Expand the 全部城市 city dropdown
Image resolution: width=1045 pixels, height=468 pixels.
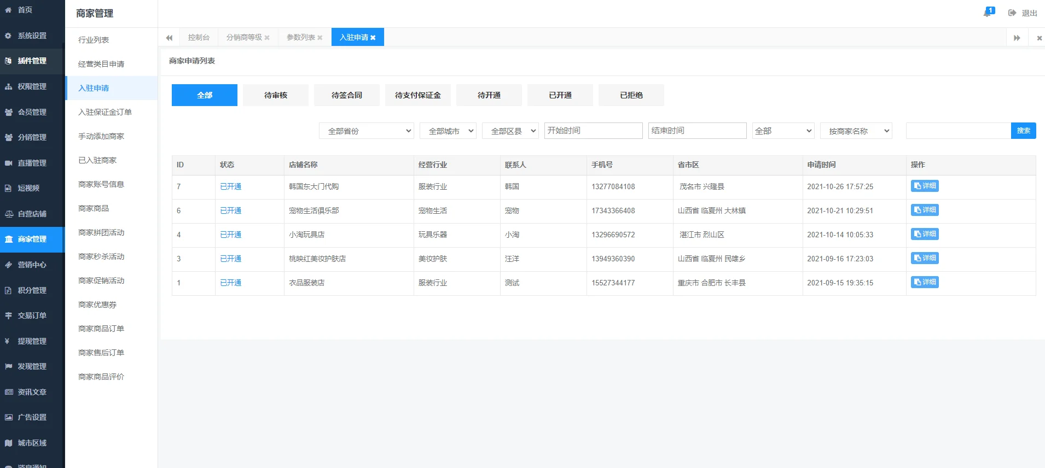tap(448, 131)
